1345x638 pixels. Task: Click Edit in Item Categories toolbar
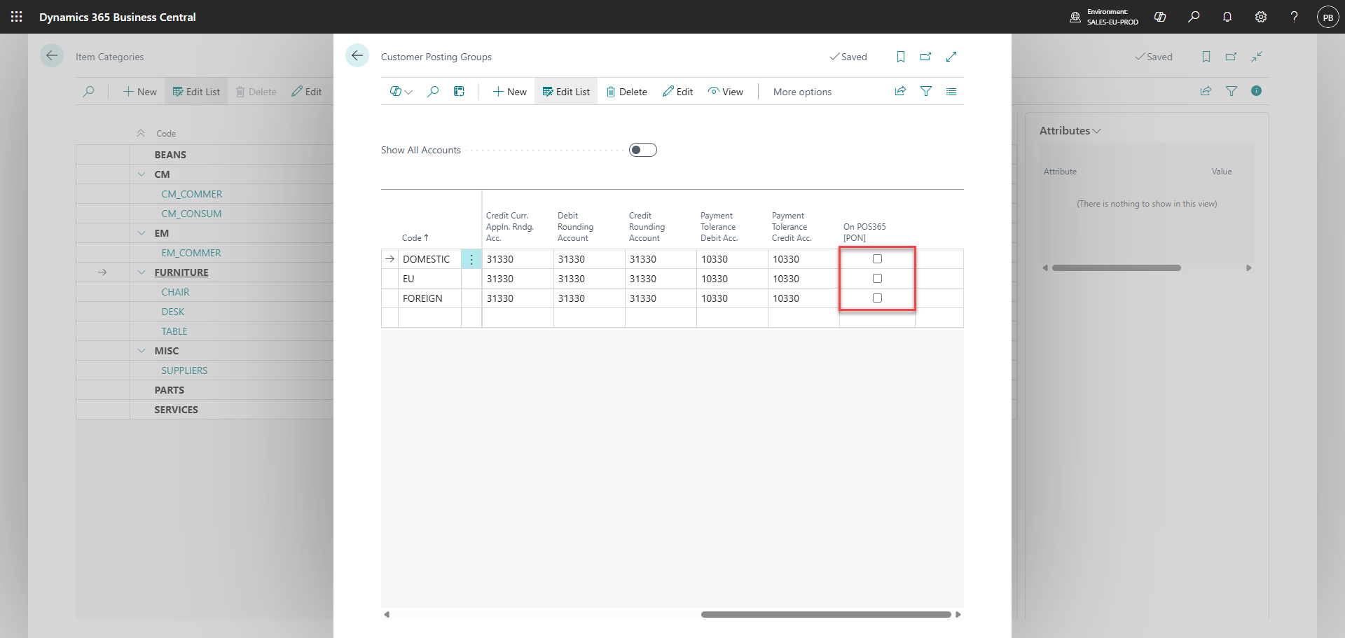point(306,92)
